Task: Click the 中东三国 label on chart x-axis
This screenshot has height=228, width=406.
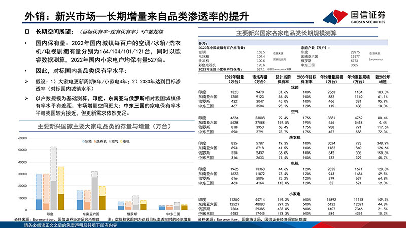Action: tap(173, 214)
